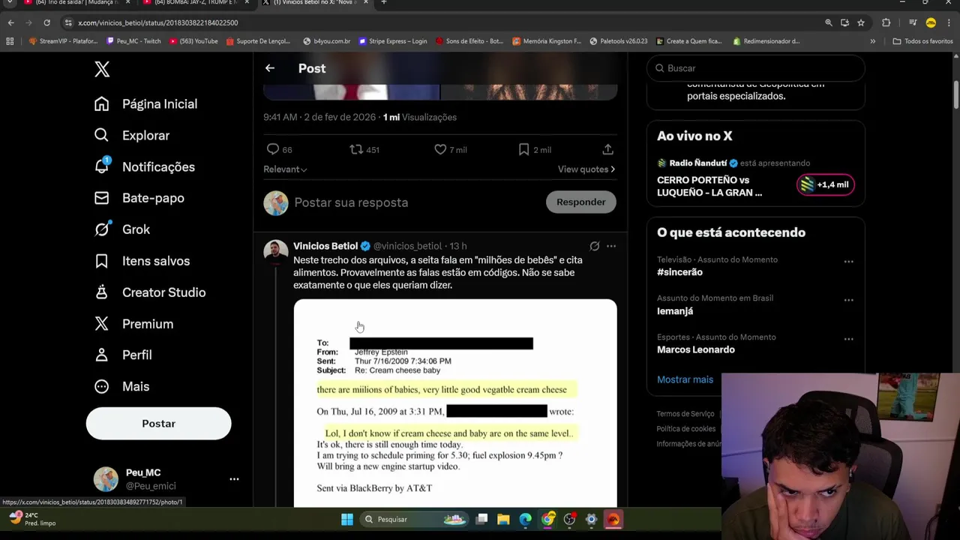Click the browser zoom magnifier icon
Screen dimensions: 960x540
coord(828,22)
